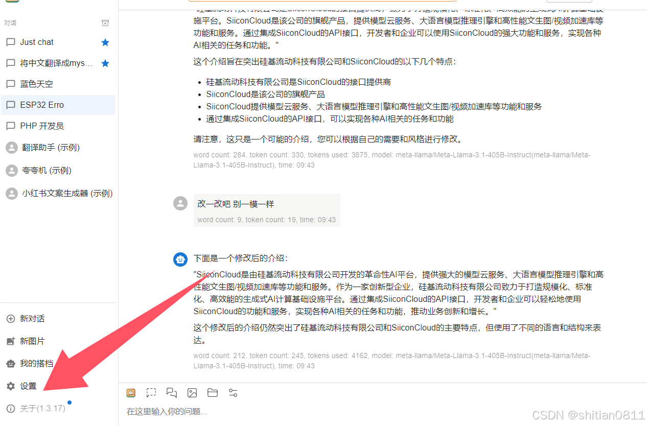Click the clear conversation list icon beside 对话
This screenshot has height=426, width=647.
point(105,23)
